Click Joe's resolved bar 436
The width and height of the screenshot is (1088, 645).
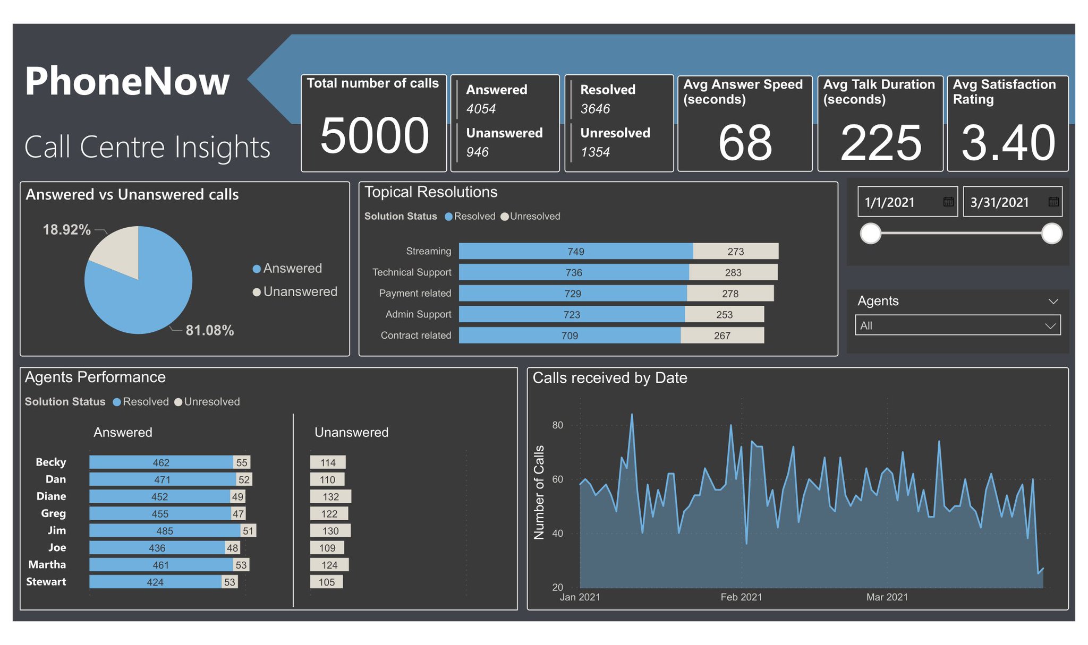tap(157, 547)
